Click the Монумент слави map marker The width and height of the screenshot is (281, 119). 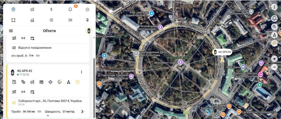pos(180,63)
